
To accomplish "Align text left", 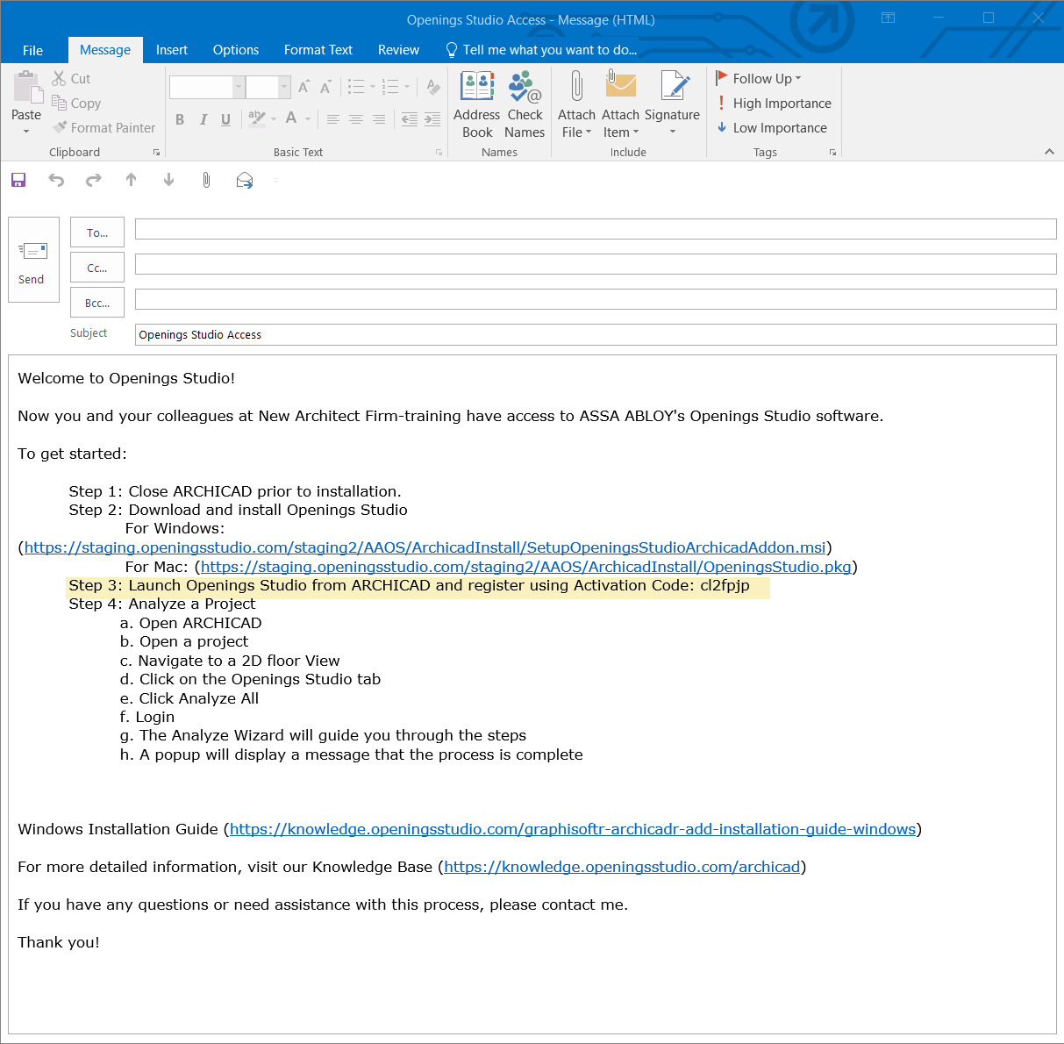I will pyautogui.click(x=333, y=119).
